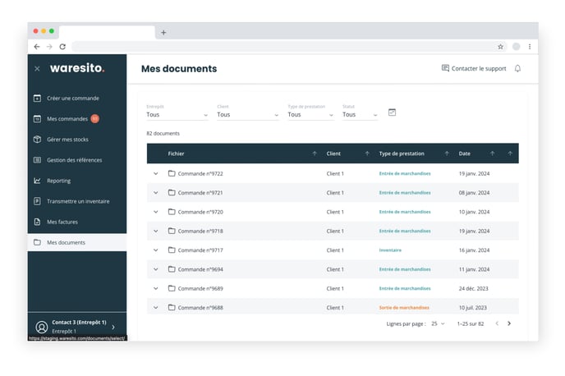Viewport: 565px width, 376px height.
Task: Open the Statut filter dropdown
Action: click(360, 115)
